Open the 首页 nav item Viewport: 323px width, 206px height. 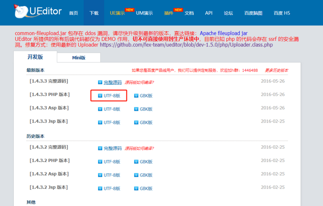(73, 13)
